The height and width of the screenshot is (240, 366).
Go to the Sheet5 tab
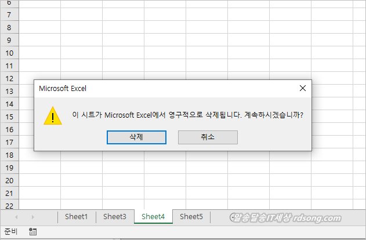(191, 217)
